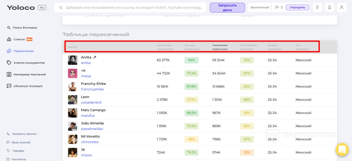This screenshot has height=161, width=352.
Task: Open notifications bell icon
Action: point(329,7)
